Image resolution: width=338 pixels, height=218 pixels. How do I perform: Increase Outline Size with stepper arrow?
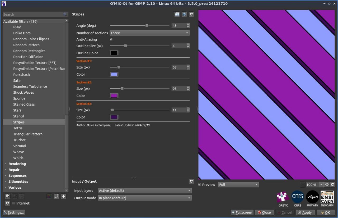(x=188, y=45)
